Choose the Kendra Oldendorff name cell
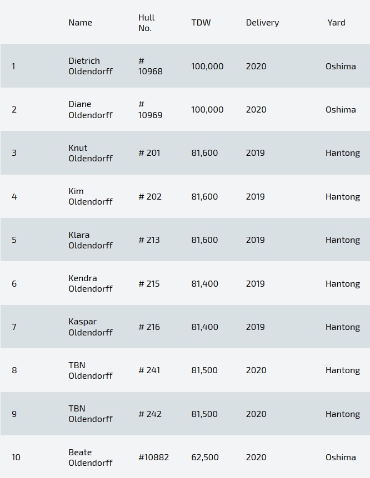 (x=90, y=283)
